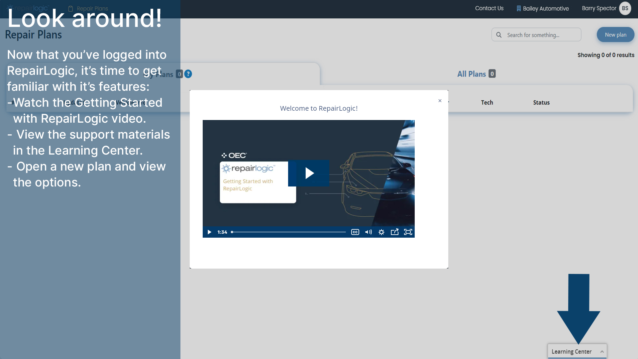
Task: Click the search magnifier icon
Action: click(499, 35)
